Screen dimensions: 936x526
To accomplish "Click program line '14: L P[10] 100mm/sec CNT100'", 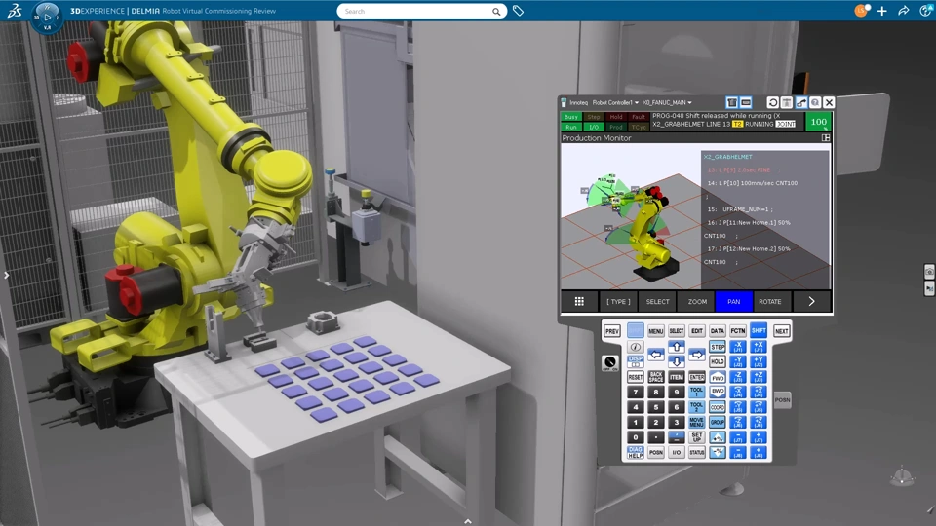I will click(752, 183).
